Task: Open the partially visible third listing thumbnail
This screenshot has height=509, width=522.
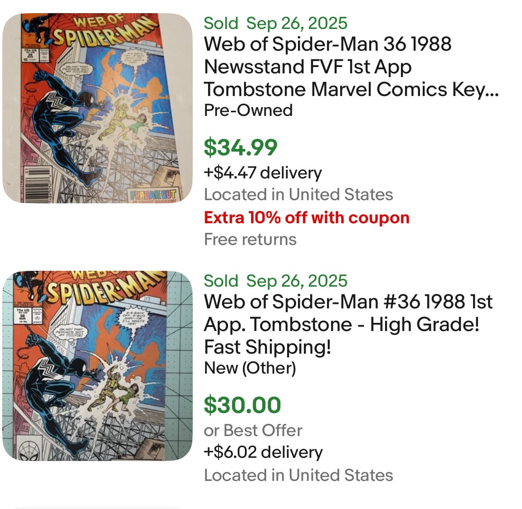Action: click(x=98, y=507)
